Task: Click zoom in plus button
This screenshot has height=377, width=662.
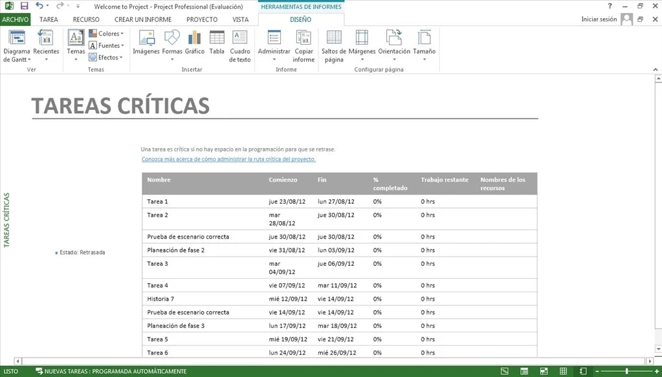Action: pos(656,371)
